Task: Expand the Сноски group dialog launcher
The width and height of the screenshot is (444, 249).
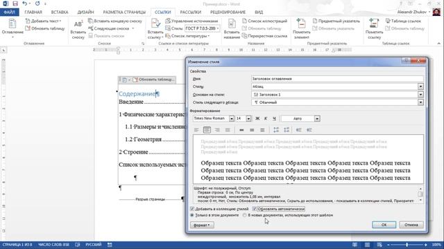Action: (x=143, y=44)
